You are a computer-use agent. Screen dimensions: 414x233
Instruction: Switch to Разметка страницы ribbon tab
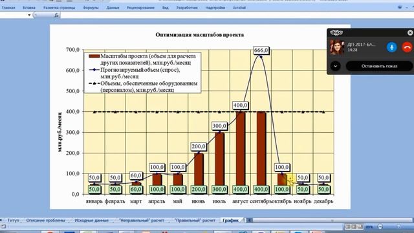click(x=59, y=8)
